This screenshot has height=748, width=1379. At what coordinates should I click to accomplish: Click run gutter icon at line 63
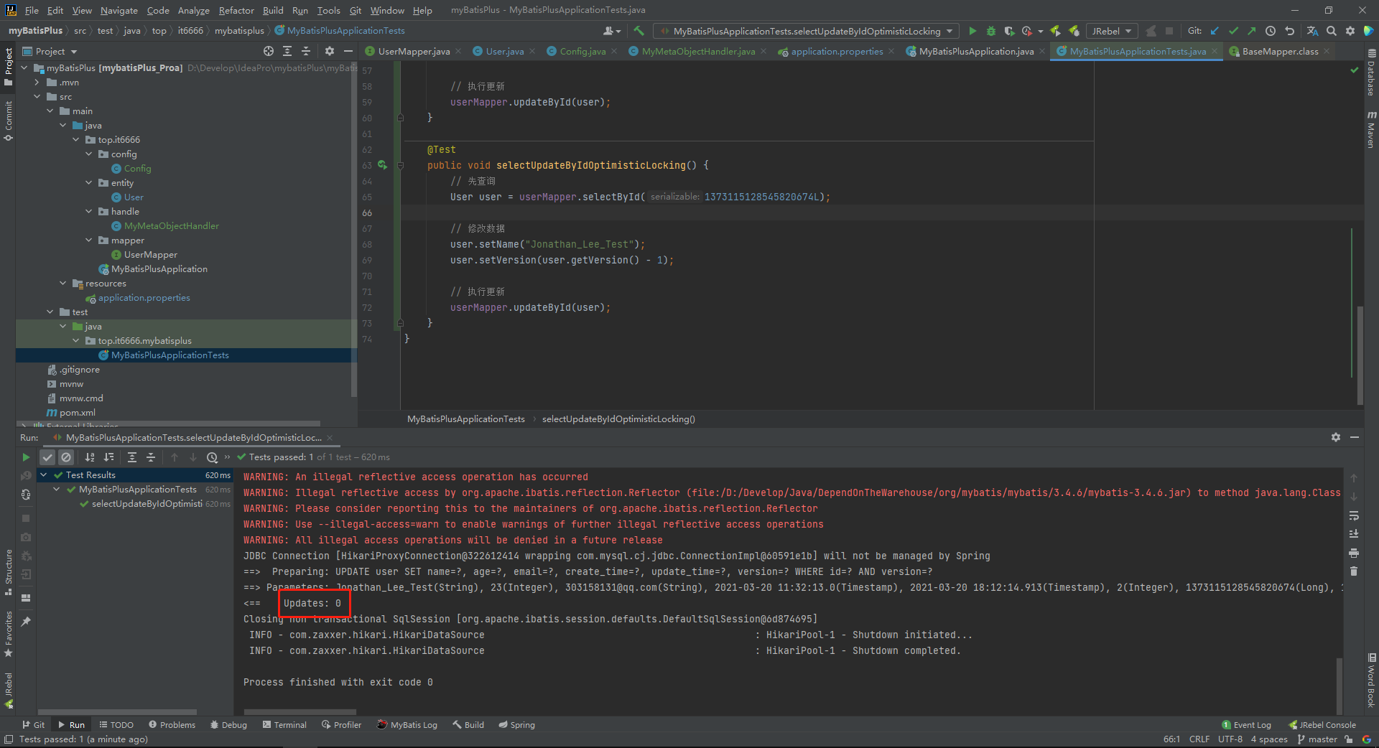click(382, 165)
